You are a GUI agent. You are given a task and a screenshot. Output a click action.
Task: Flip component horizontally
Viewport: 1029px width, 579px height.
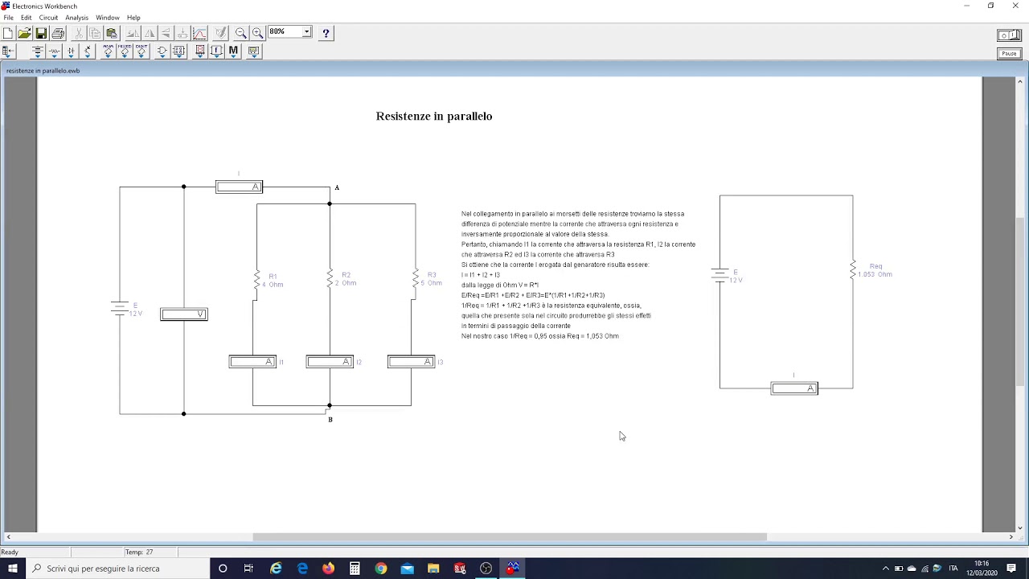150,33
